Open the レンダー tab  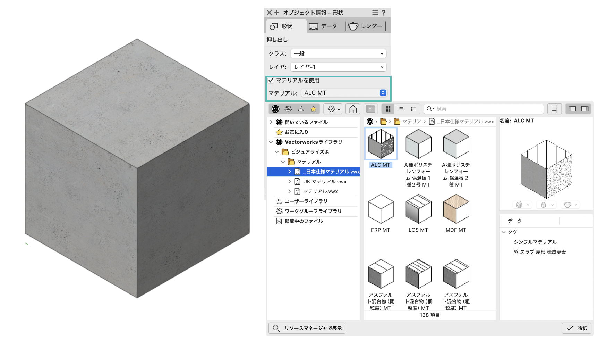tap(366, 26)
